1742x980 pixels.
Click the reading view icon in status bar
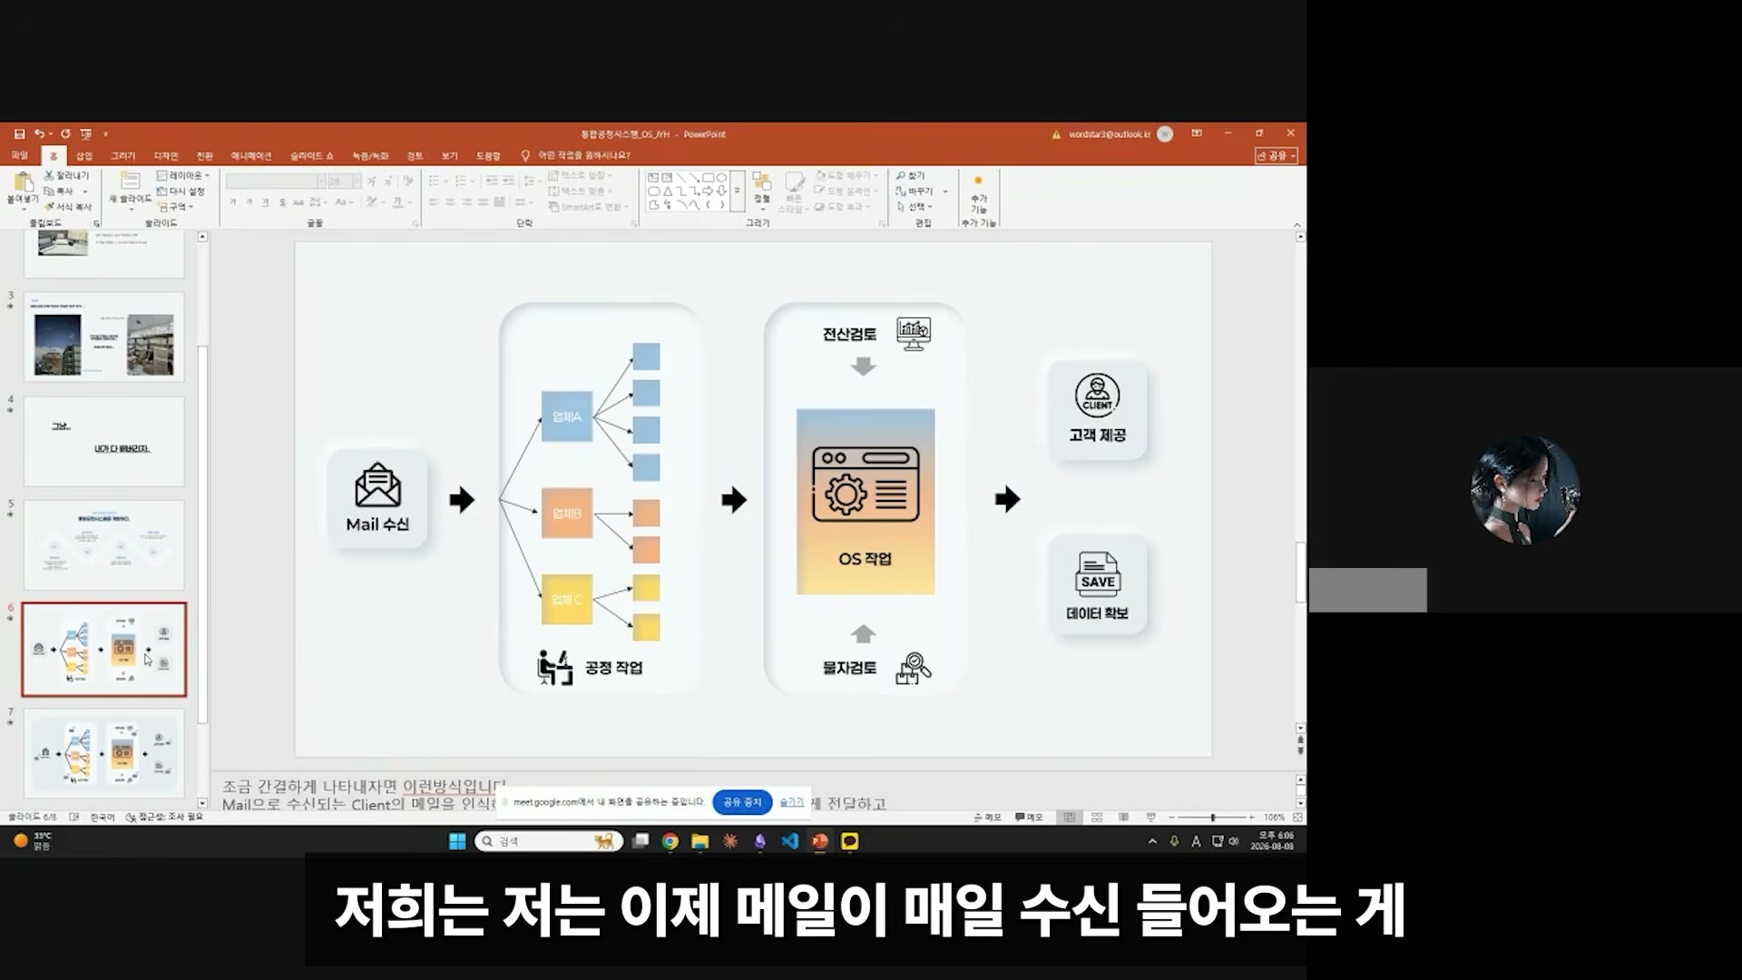click(x=1123, y=818)
